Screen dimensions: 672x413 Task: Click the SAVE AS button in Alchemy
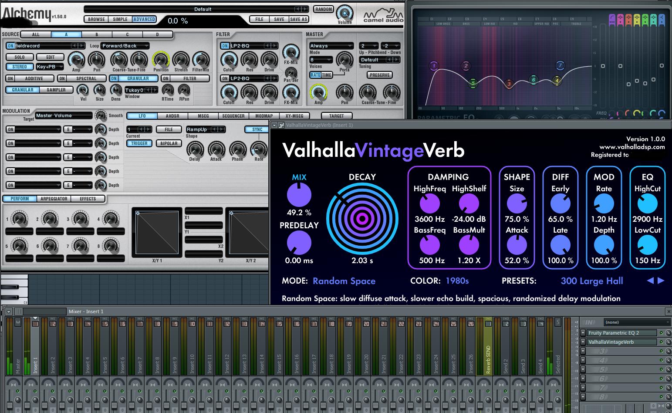pyautogui.click(x=298, y=19)
